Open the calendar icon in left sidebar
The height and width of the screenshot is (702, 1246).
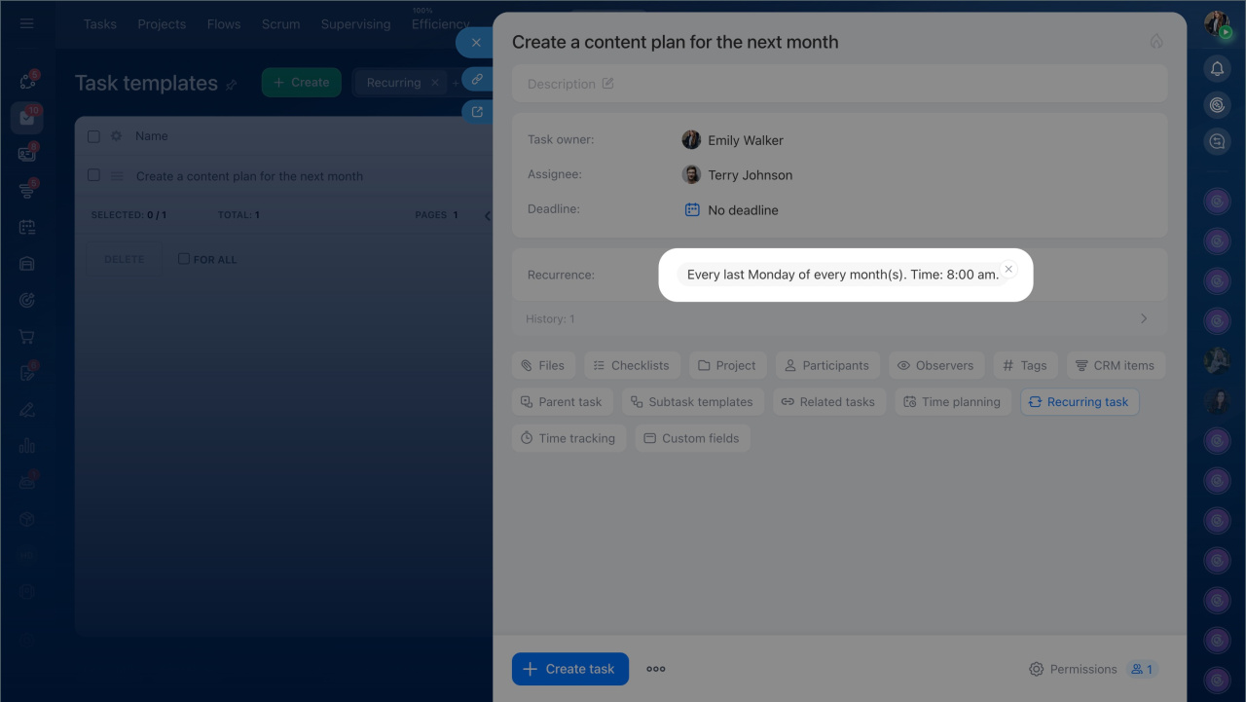click(26, 227)
